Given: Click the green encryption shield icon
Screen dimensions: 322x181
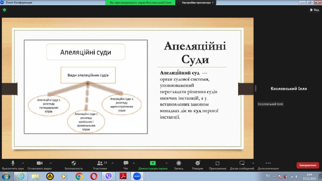Looking at the screenshot, I should [4, 10].
